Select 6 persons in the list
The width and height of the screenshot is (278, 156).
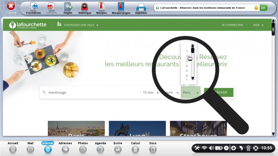tap(187, 76)
